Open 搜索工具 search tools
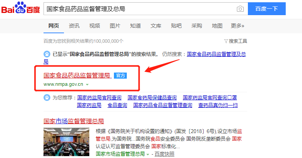Screen dimensions: 302x158 [x=238, y=41]
